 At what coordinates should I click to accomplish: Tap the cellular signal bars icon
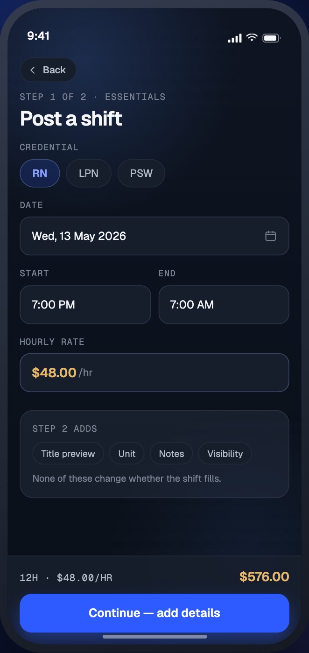235,38
